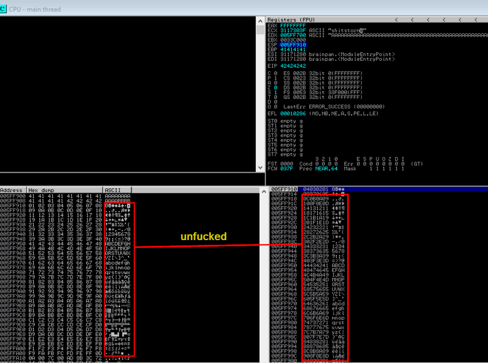Select stack entry 005FF930 with value 24232221

[x=308, y=227]
